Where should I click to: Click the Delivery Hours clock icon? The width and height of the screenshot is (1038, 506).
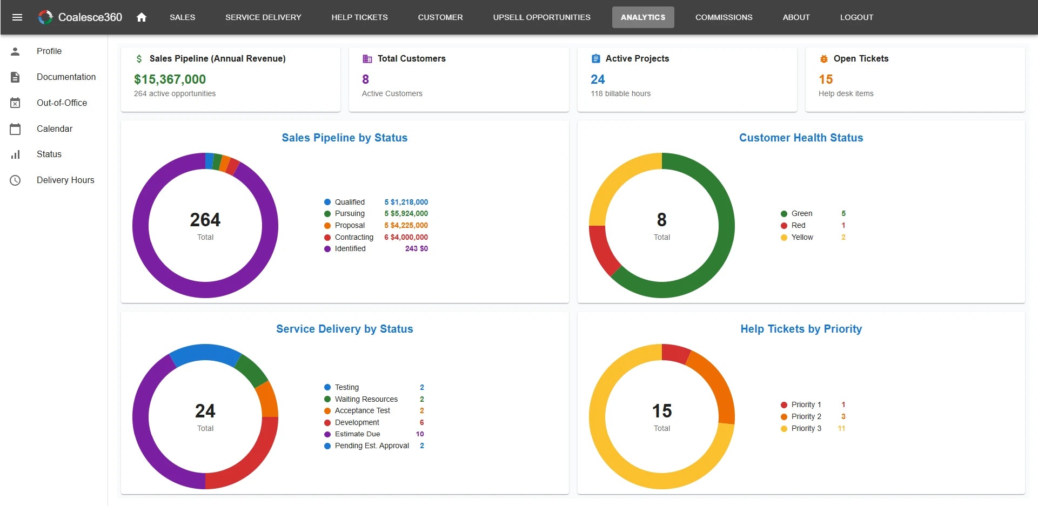tap(15, 180)
